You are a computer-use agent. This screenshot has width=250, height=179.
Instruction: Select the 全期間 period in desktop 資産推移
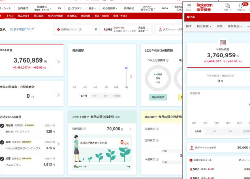point(117,96)
